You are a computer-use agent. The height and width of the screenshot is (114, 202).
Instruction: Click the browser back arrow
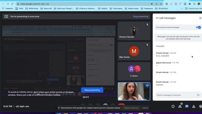point(3,4)
